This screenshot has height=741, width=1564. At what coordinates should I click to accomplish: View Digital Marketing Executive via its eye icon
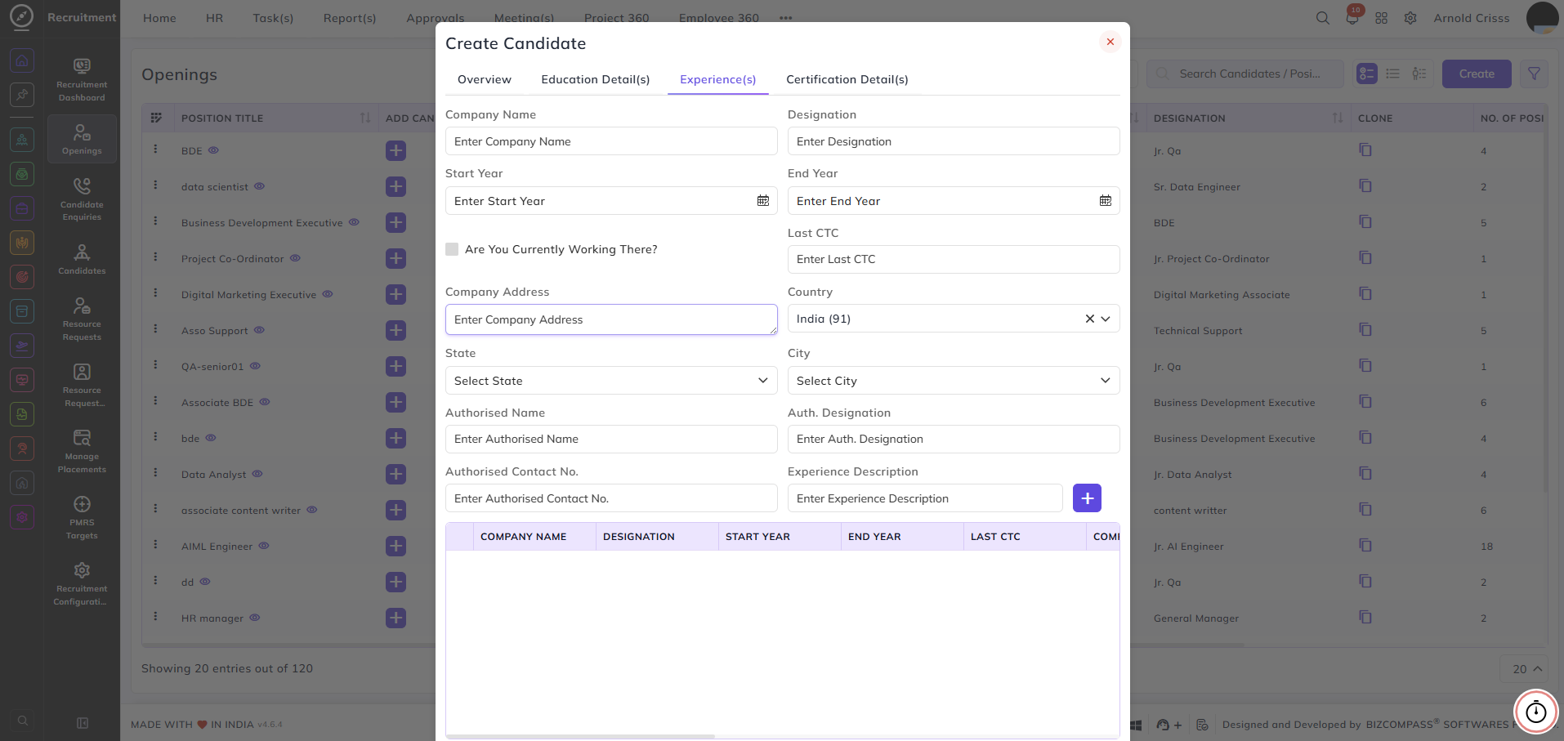(x=327, y=294)
